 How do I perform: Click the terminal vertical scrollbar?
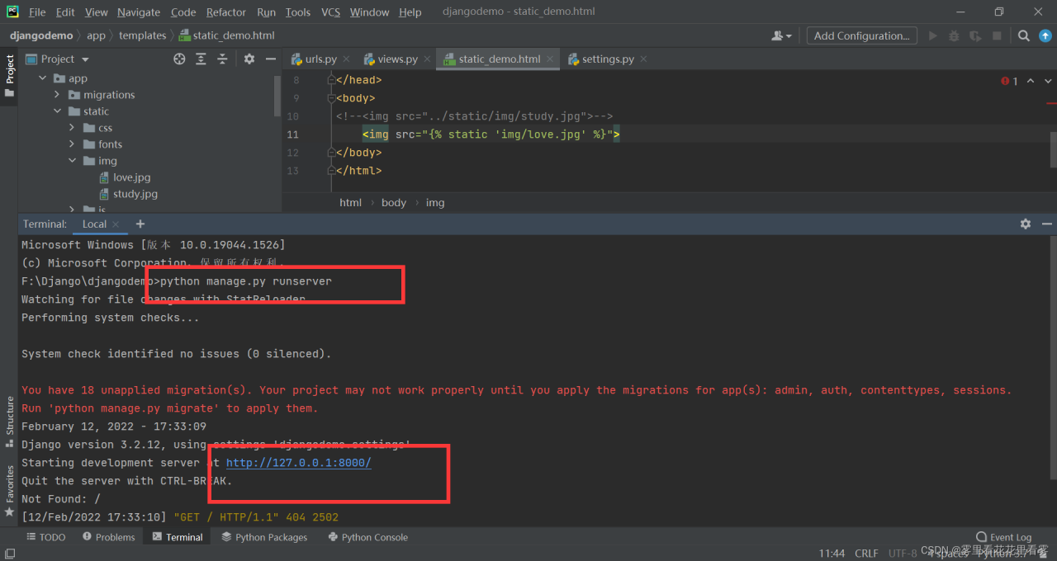pos(1053,355)
